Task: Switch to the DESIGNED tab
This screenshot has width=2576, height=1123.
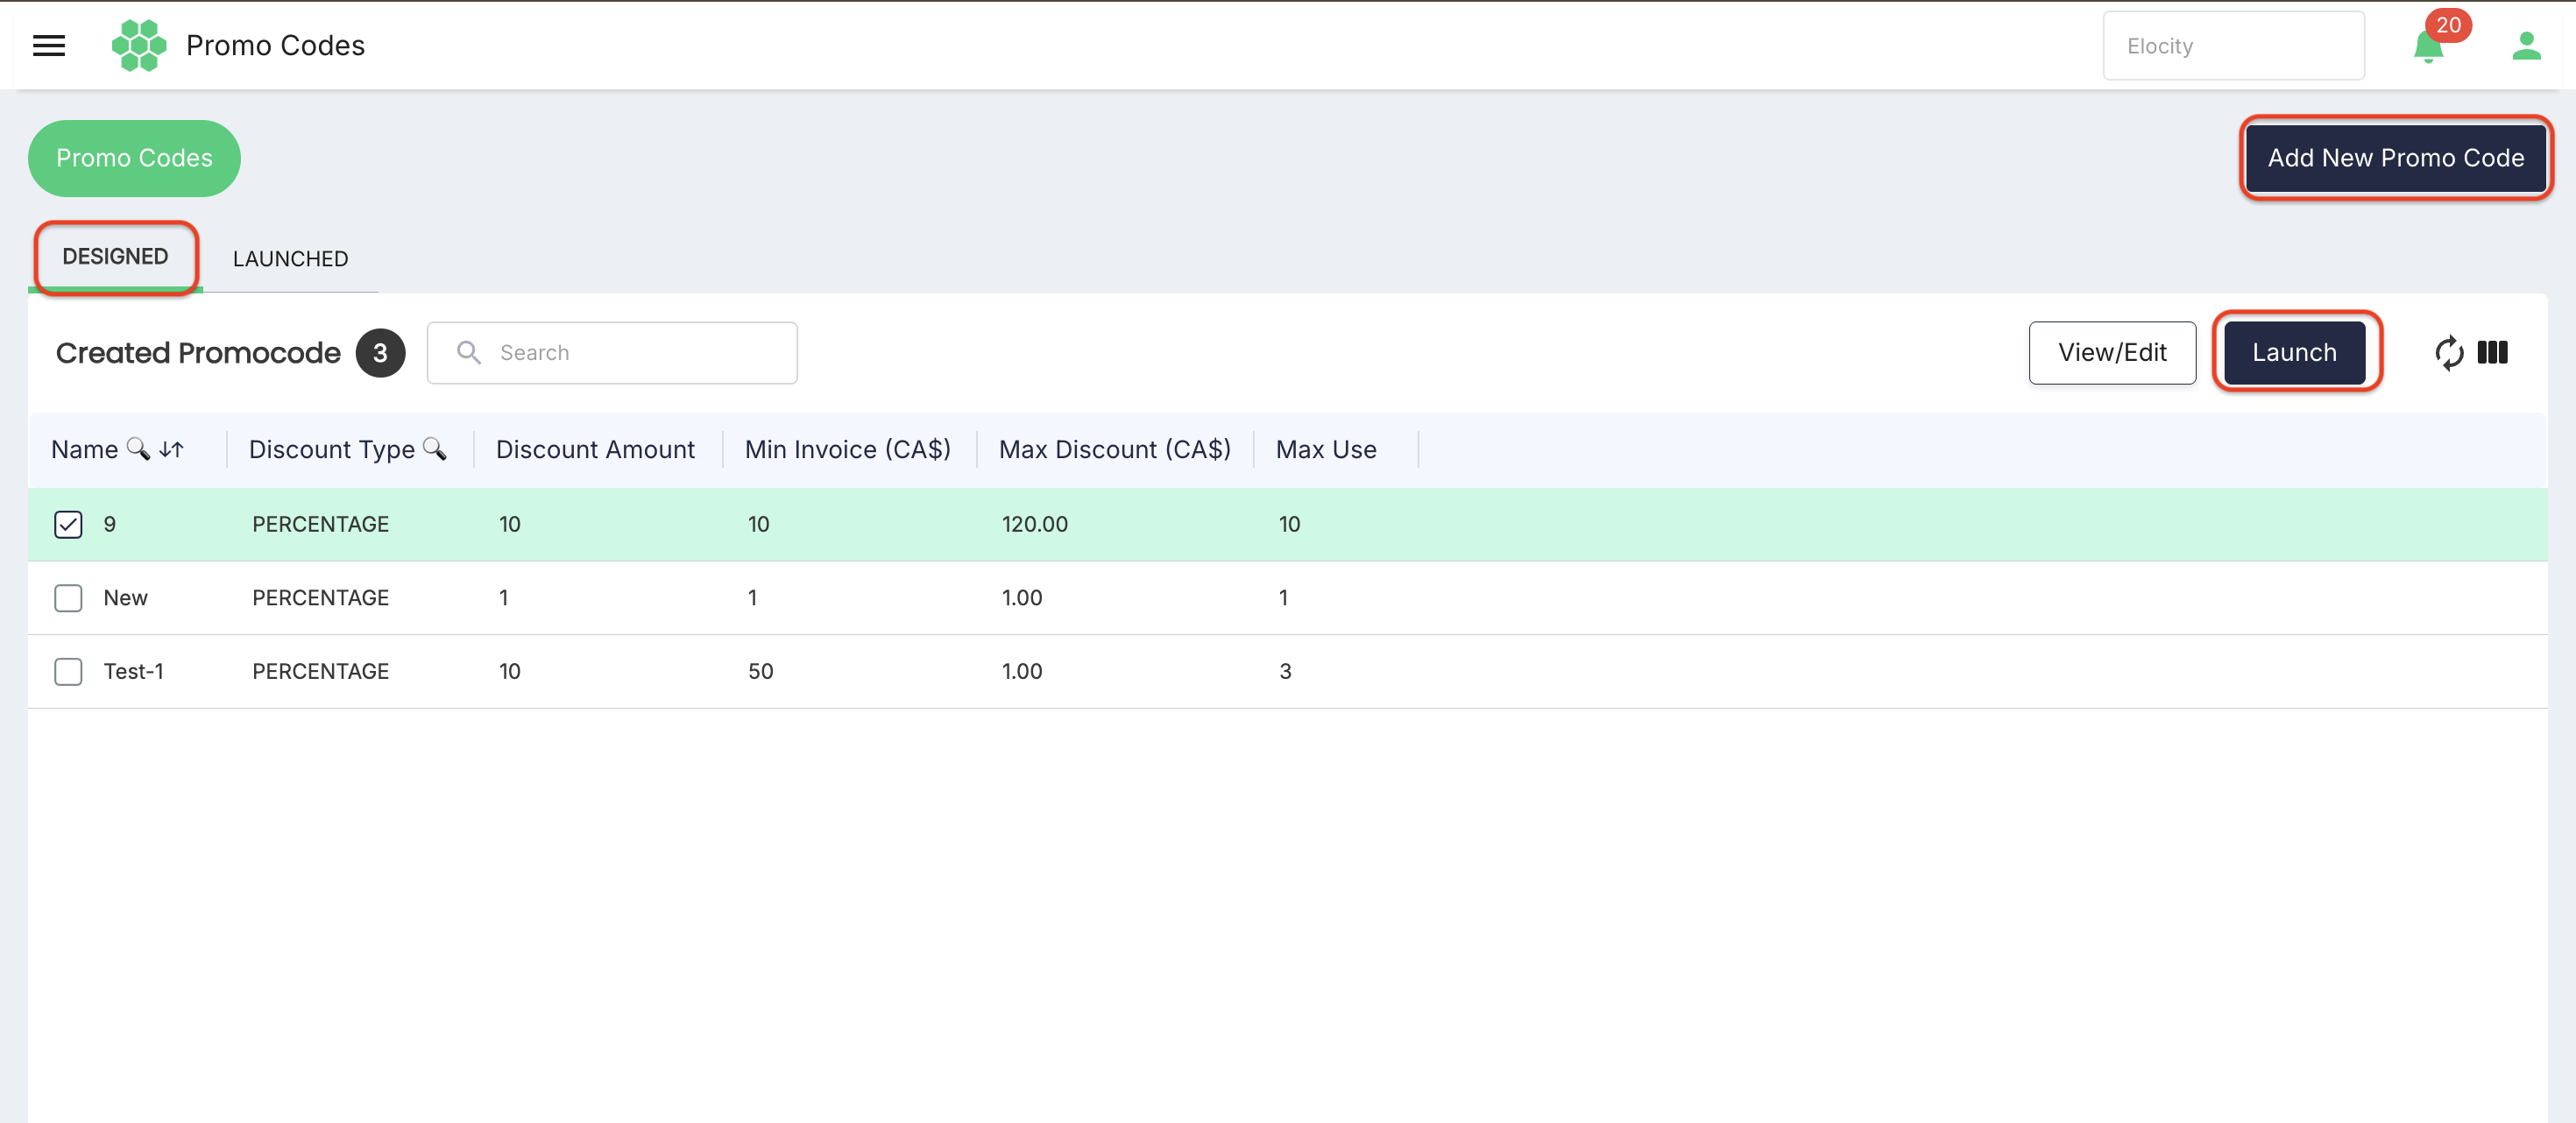Action: (115, 257)
